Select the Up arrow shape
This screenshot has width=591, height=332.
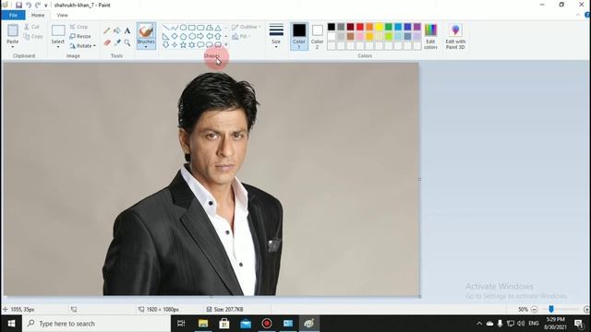pos(218,37)
